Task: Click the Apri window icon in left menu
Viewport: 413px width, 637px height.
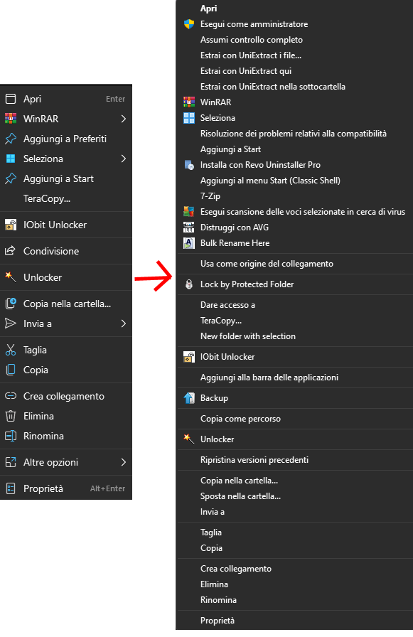Action: [x=11, y=99]
